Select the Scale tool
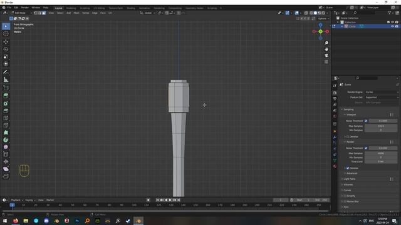The image size is (401, 225). (x=6, y=56)
